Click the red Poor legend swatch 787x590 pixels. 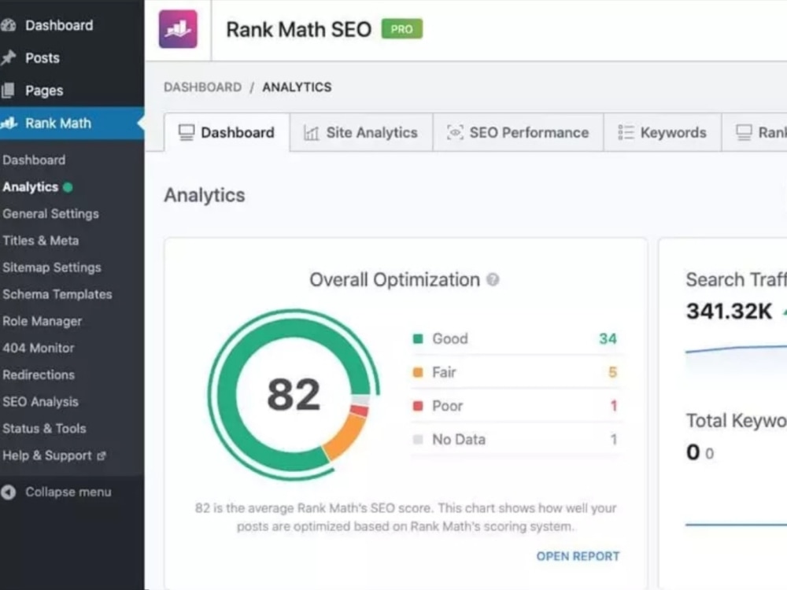(x=418, y=406)
